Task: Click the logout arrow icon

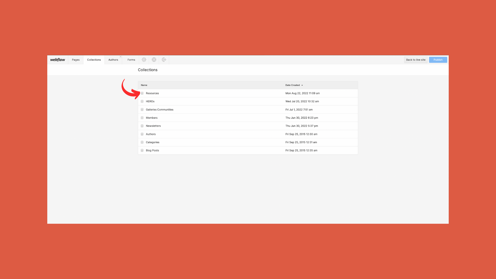Action: pyautogui.click(x=164, y=60)
